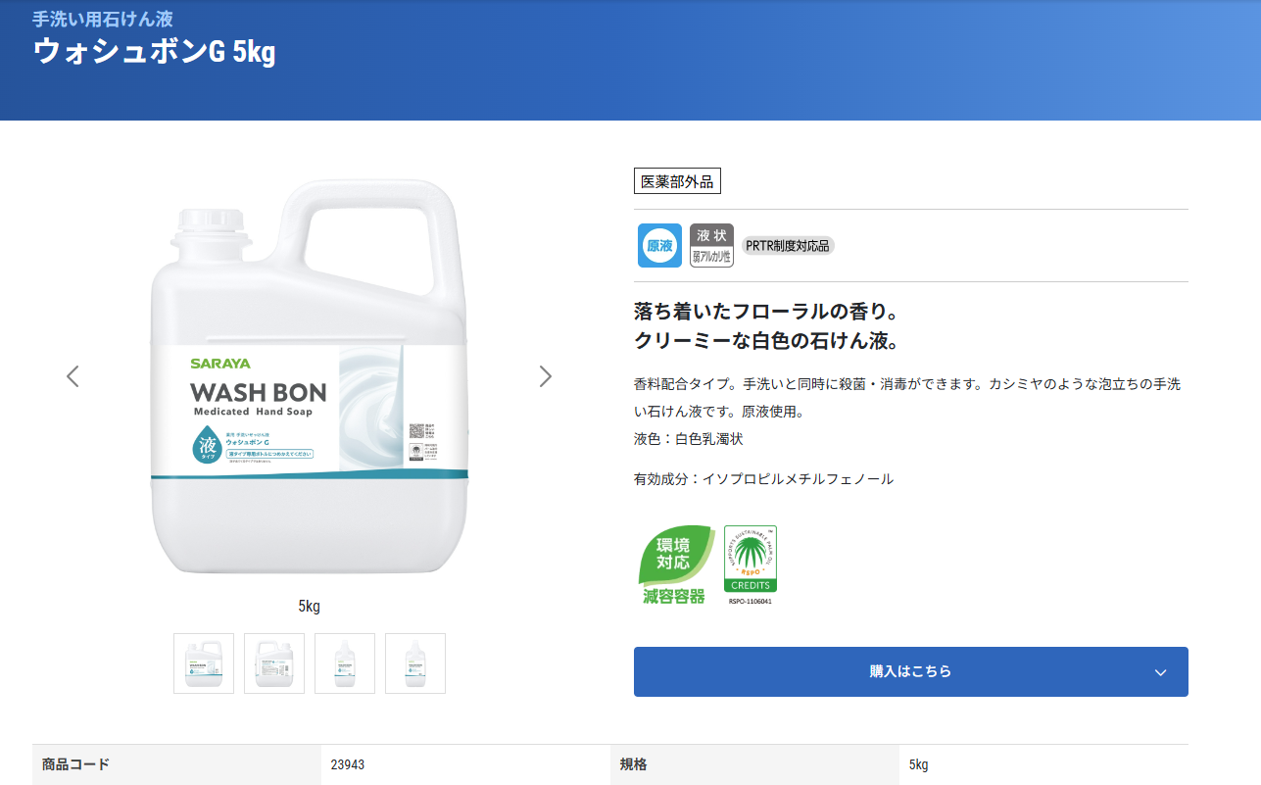Screen dimensions: 1261x785
Task: Click the gray 液状 弱アルカリ性 icon
Action: click(x=711, y=246)
